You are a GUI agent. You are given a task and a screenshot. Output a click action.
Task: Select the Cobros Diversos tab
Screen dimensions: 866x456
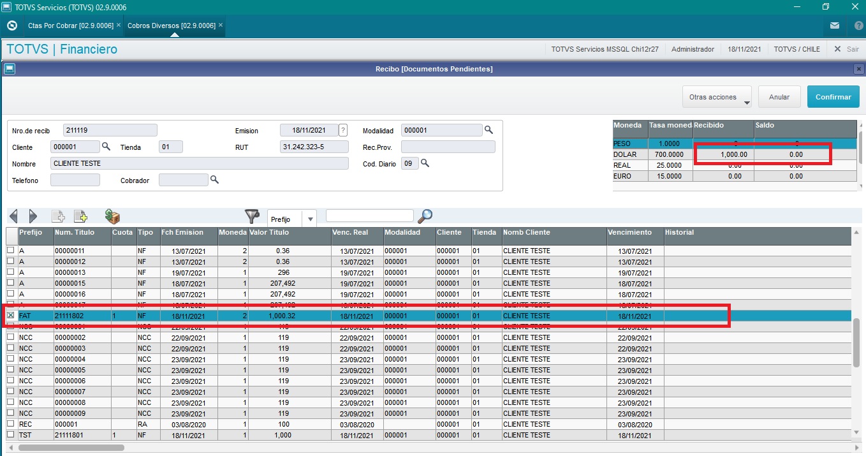(x=172, y=26)
